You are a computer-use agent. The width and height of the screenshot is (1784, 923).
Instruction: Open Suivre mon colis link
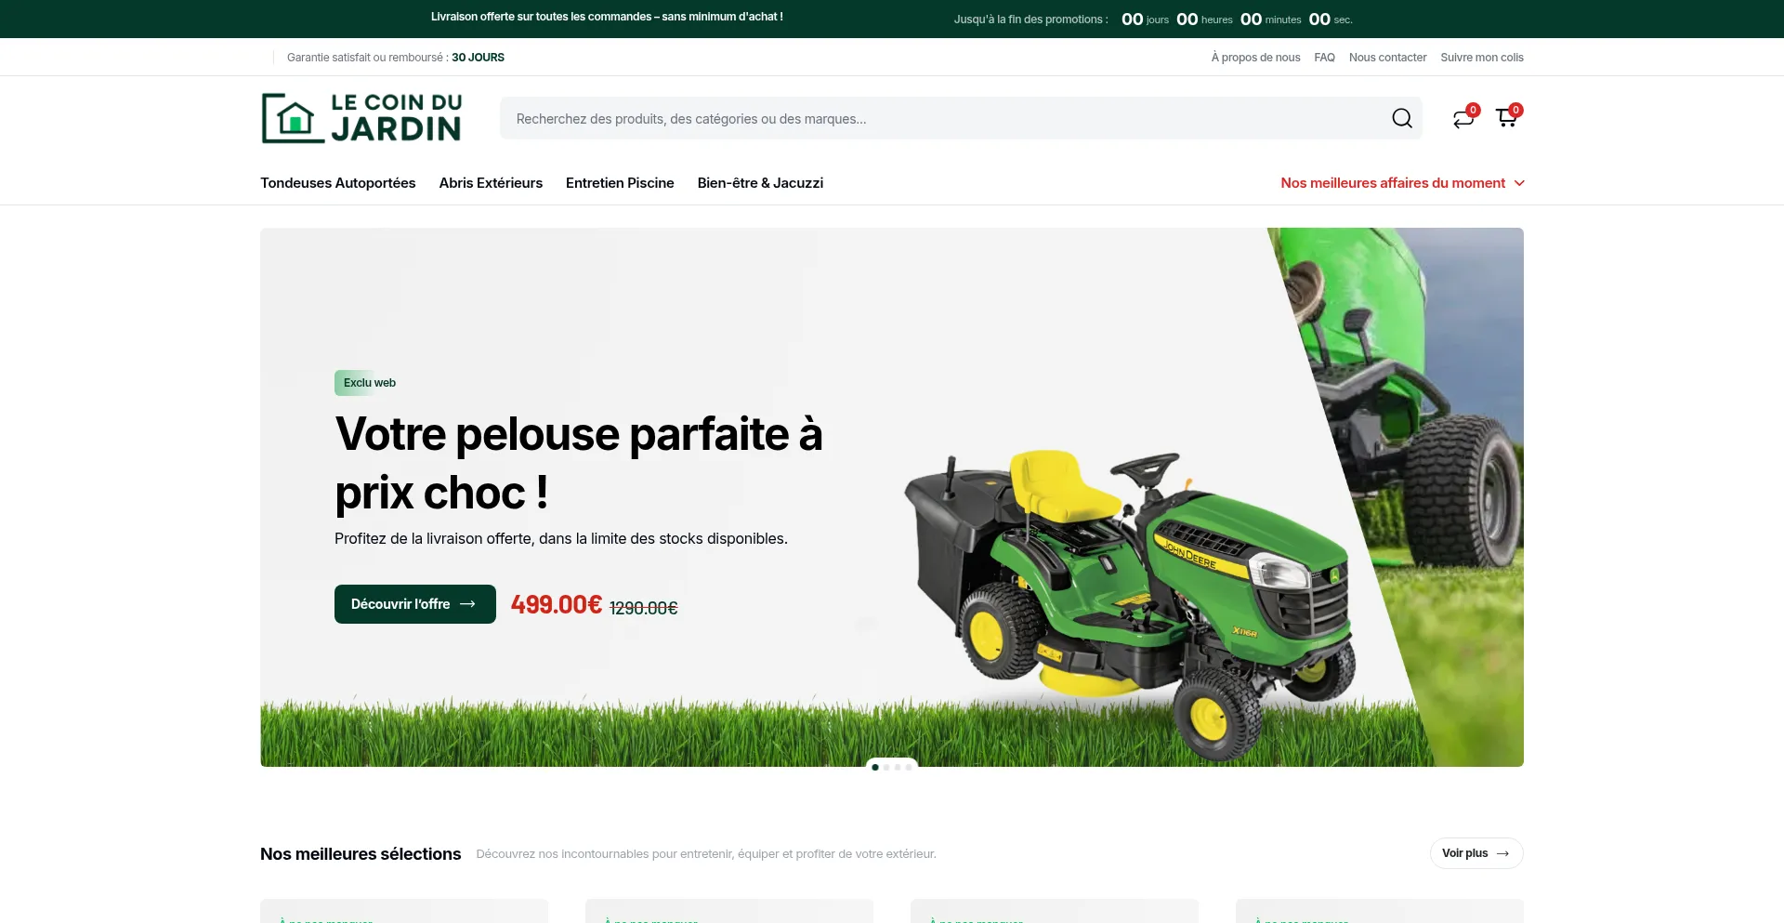pos(1482,58)
